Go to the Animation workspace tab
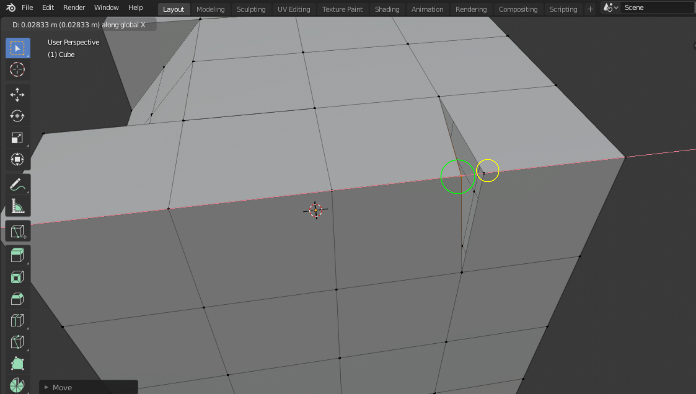The height and width of the screenshot is (394, 696). pyautogui.click(x=427, y=9)
